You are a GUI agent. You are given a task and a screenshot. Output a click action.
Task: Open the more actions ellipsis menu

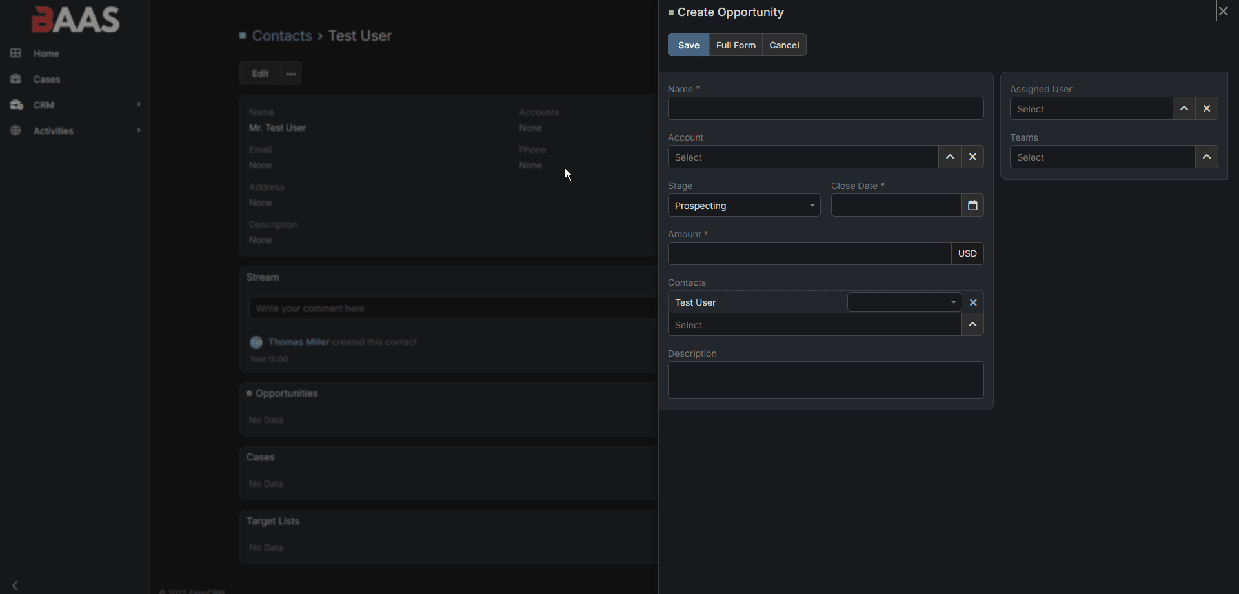click(x=291, y=73)
